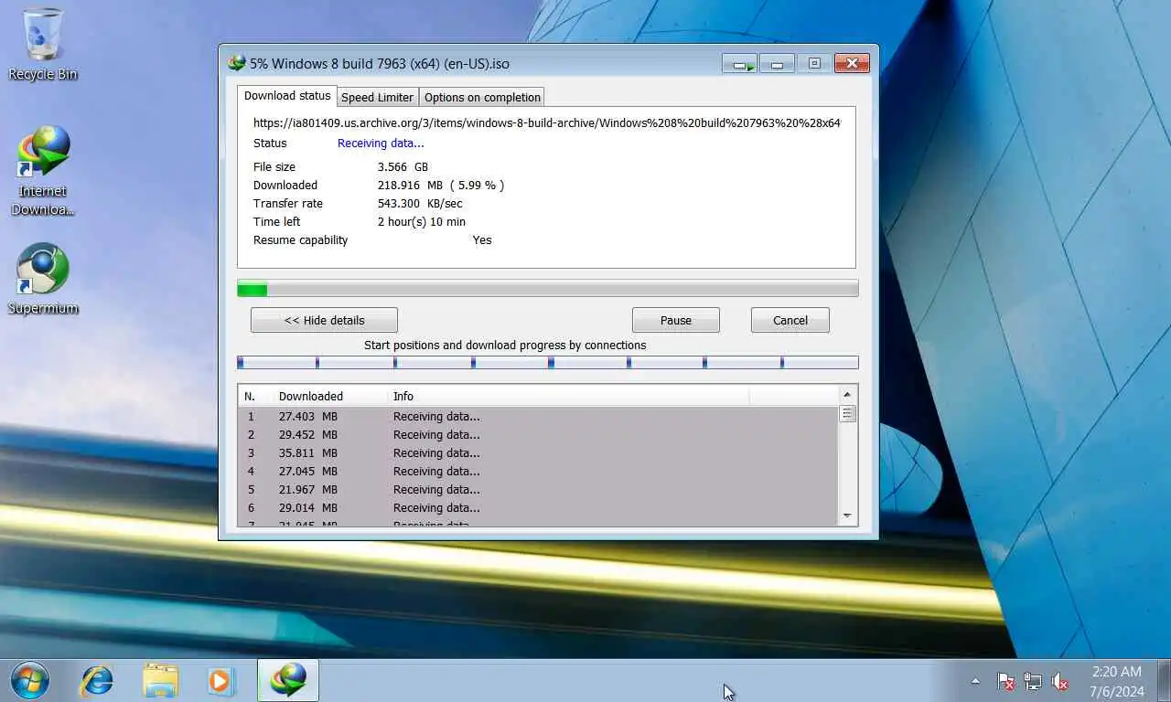Close the download dialog window
Image resolution: width=1171 pixels, height=702 pixels.
point(852,64)
